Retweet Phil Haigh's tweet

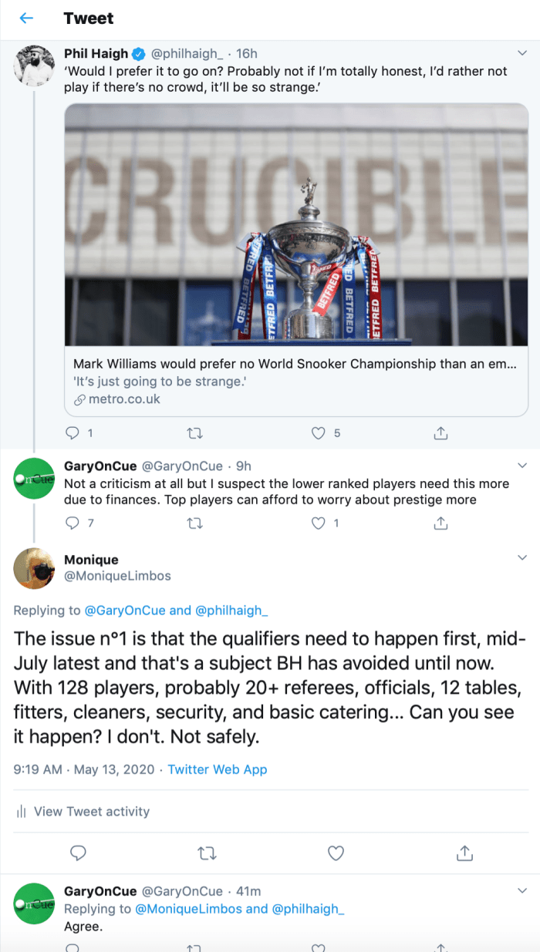point(195,433)
